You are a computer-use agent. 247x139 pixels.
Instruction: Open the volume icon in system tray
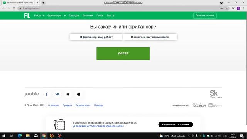point(220,136)
